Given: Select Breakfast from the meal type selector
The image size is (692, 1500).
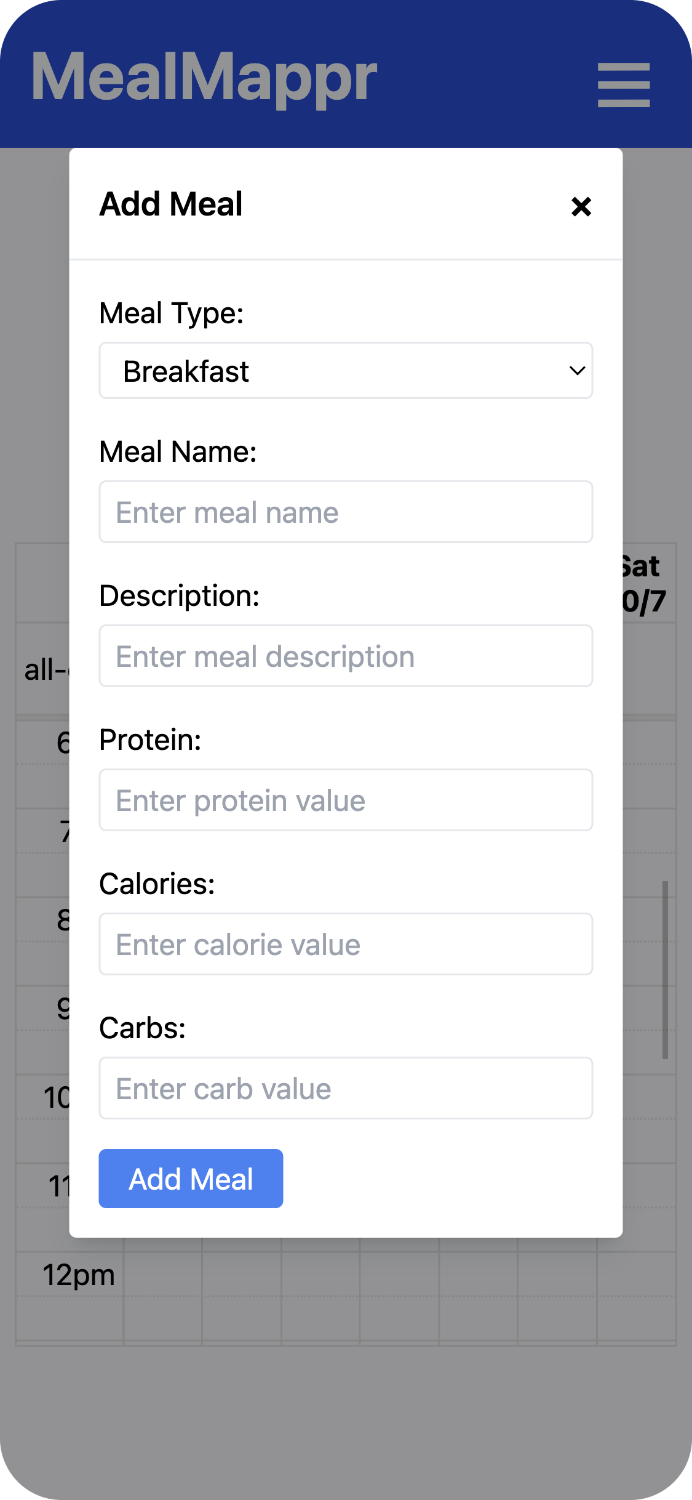Looking at the screenshot, I should pyautogui.click(x=346, y=371).
